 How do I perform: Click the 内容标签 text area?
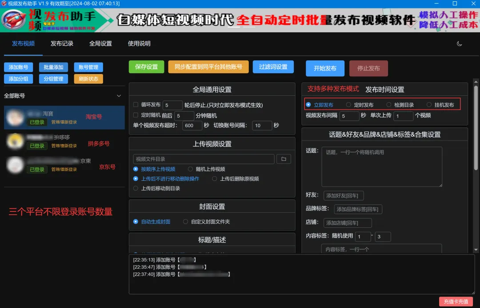coord(381,249)
